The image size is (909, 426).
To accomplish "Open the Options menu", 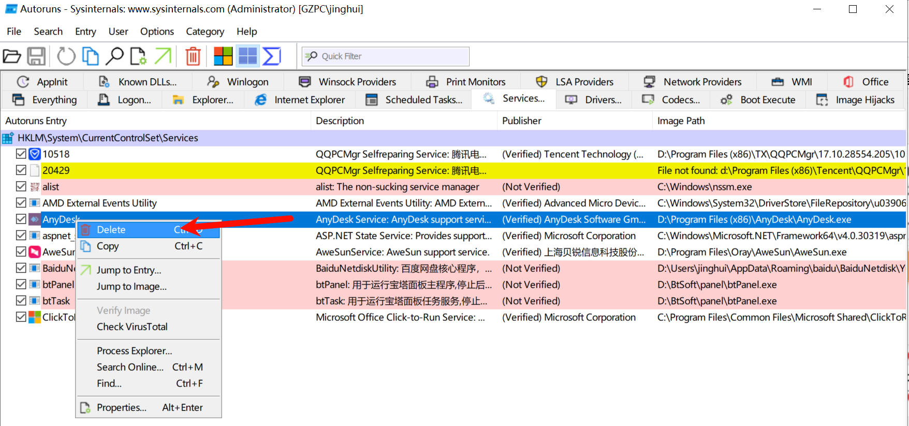I will point(157,32).
